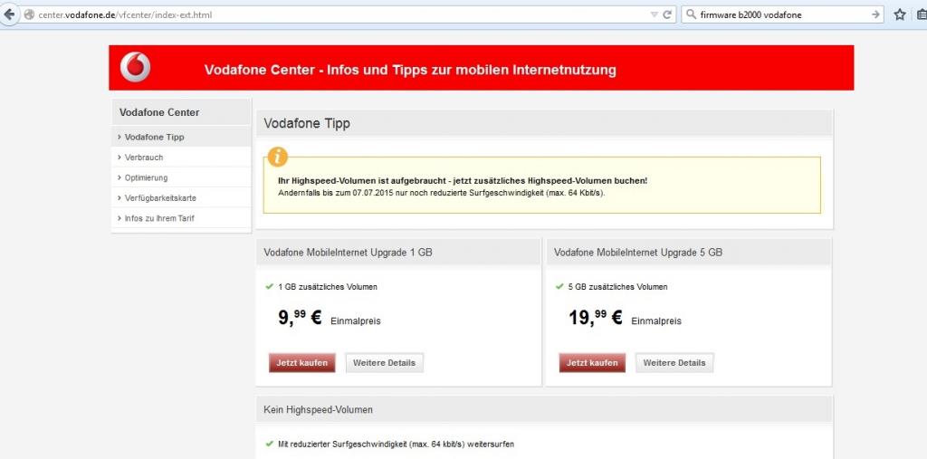927x459 pixels.
Task: Click the Vodafone MobileInternet Upgrade 1 GB heading
Action: (x=348, y=252)
